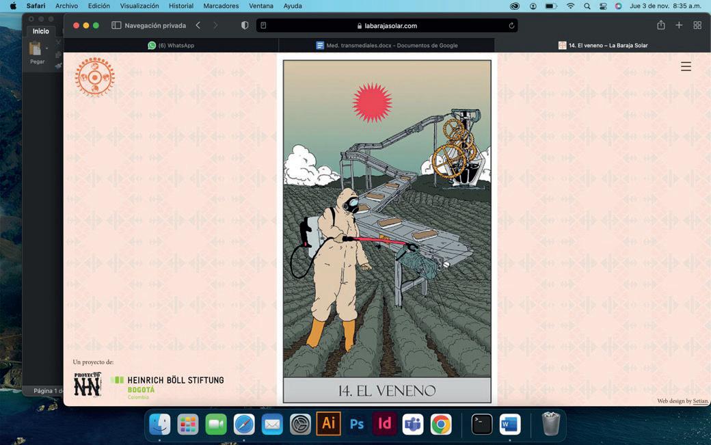Open Creative Cloud in the menu bar

[x=515, y=6]
